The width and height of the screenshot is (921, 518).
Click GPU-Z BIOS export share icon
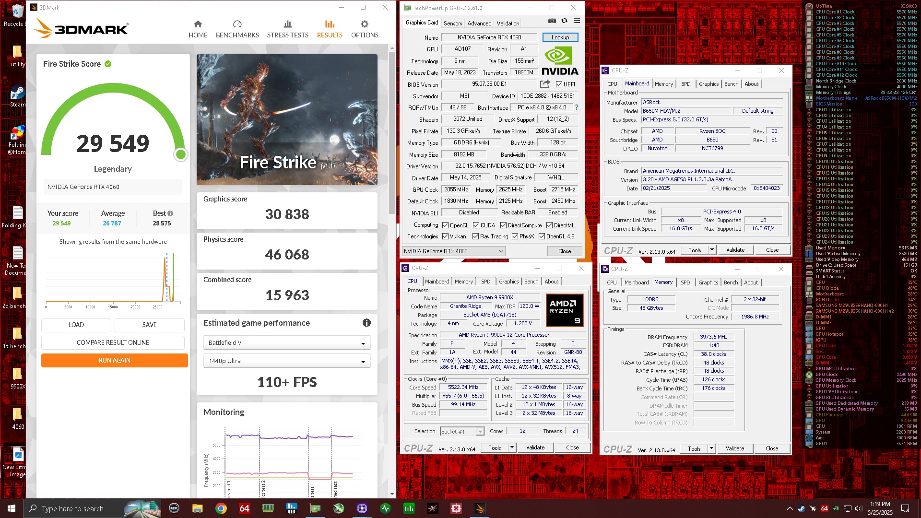[x=545, y=84]
